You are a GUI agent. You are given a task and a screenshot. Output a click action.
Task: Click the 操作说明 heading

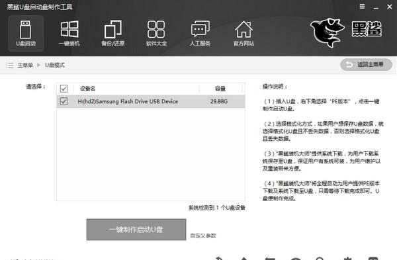tap(275, 87)
